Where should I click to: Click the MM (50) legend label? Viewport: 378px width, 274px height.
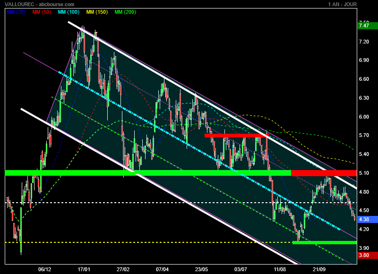click(x=42, y=12)
